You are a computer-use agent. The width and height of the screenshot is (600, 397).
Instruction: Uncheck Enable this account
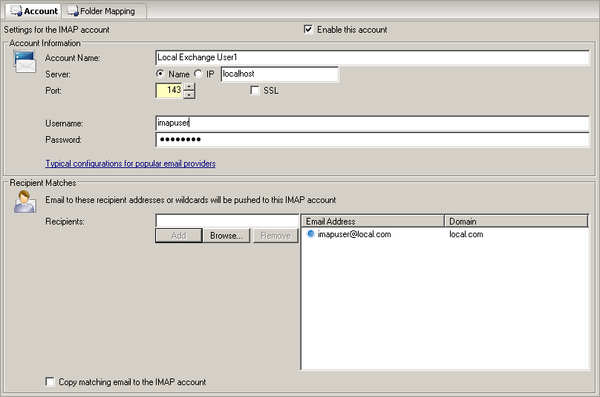309,30
